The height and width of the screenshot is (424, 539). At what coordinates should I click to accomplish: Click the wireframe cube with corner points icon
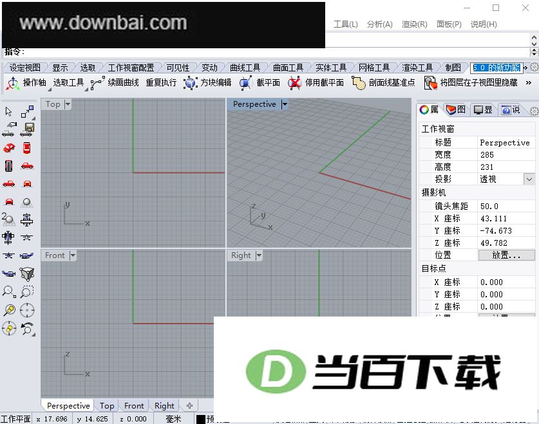27,273
